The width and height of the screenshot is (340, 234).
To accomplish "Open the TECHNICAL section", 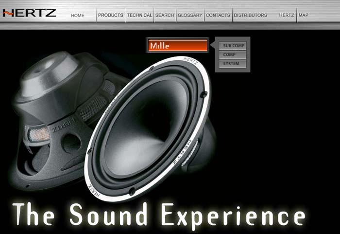I will (x=139, y=15).
